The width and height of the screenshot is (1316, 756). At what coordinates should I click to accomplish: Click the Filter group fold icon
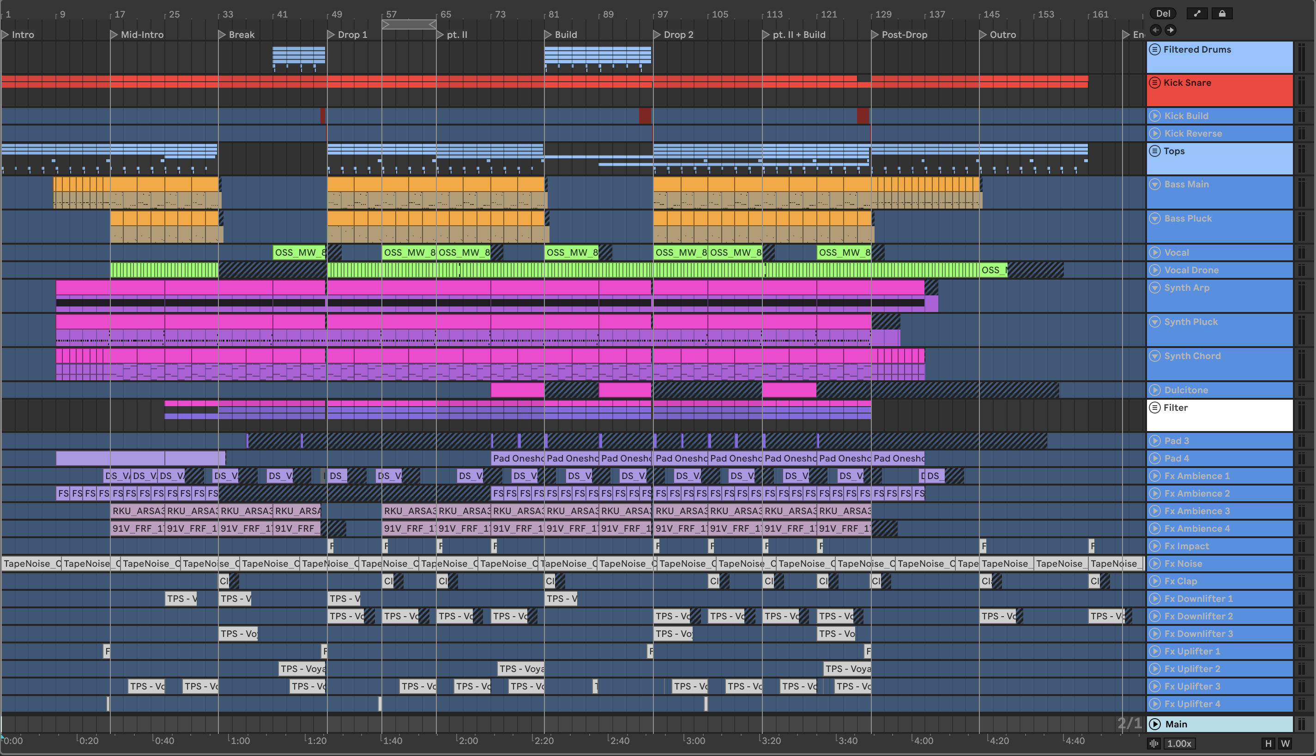coord(1154,408)
